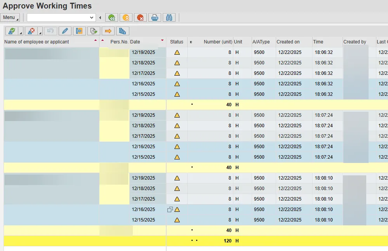
Task: Click the orange forward arrow icon
Action: (x=108, y=31)
